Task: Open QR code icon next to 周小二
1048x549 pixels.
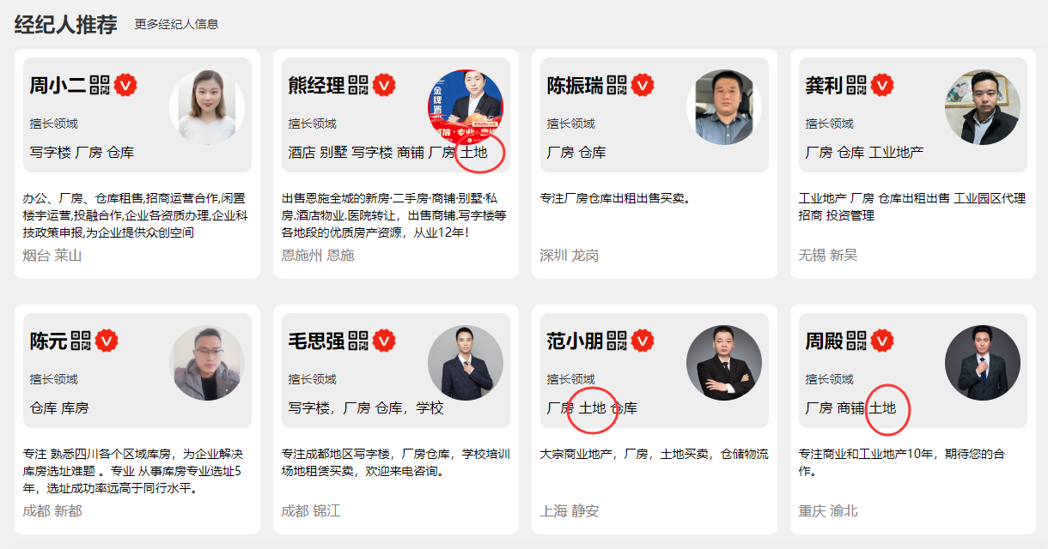Action: point(101,85)
